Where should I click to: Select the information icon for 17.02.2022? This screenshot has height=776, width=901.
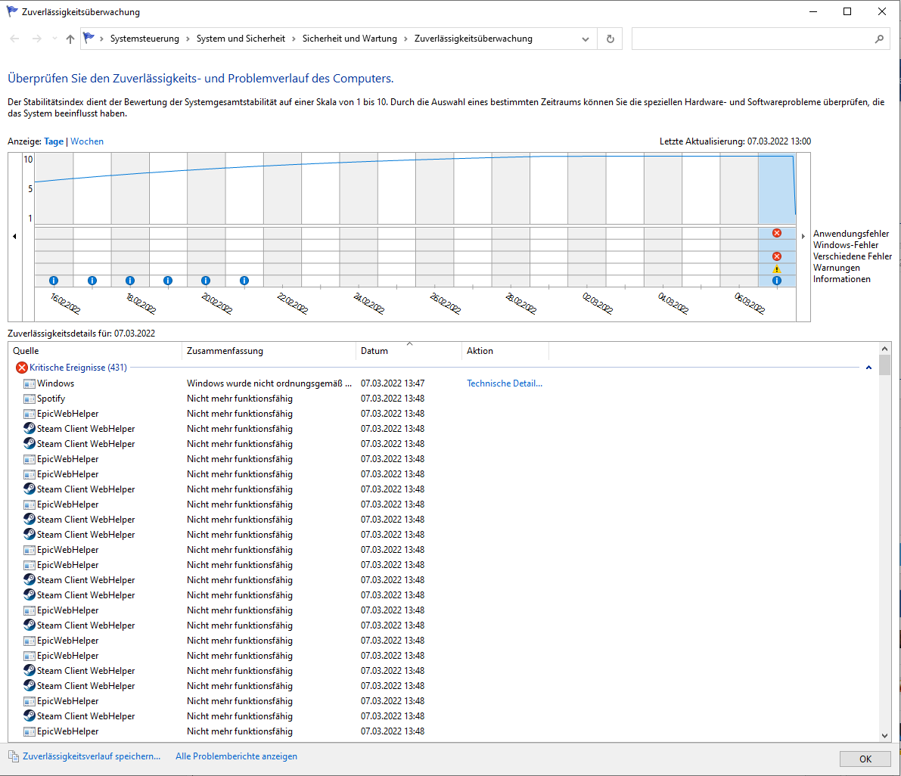tap(92, 281)
